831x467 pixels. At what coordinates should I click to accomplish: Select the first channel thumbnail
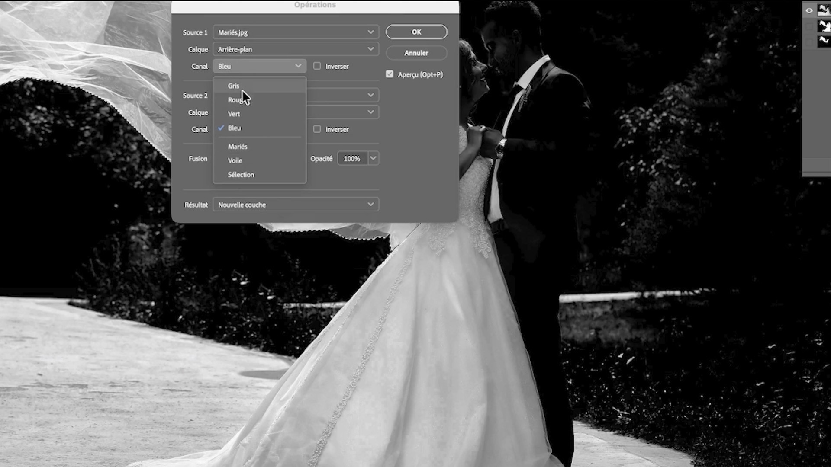point(824,10)
